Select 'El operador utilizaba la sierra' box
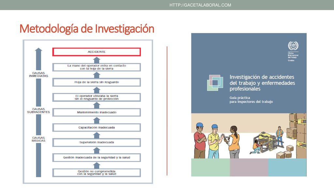The image size is (334, 188). [x=97, y=97]
